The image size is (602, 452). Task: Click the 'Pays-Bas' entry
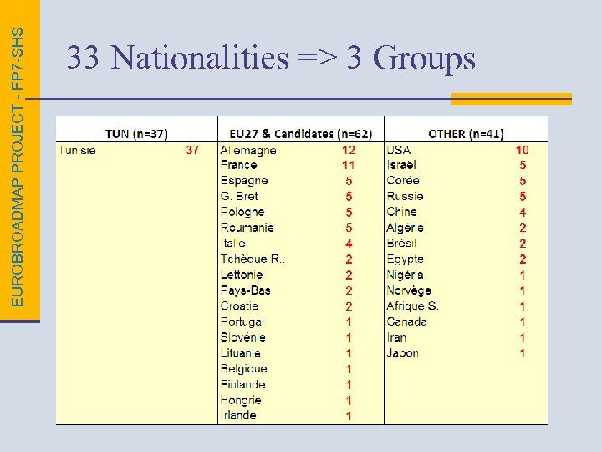245,290
